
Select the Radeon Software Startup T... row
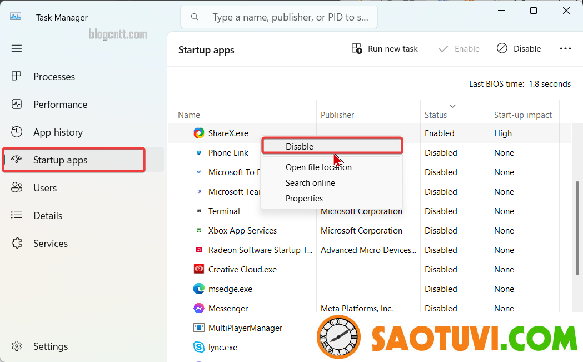(260, 250)
